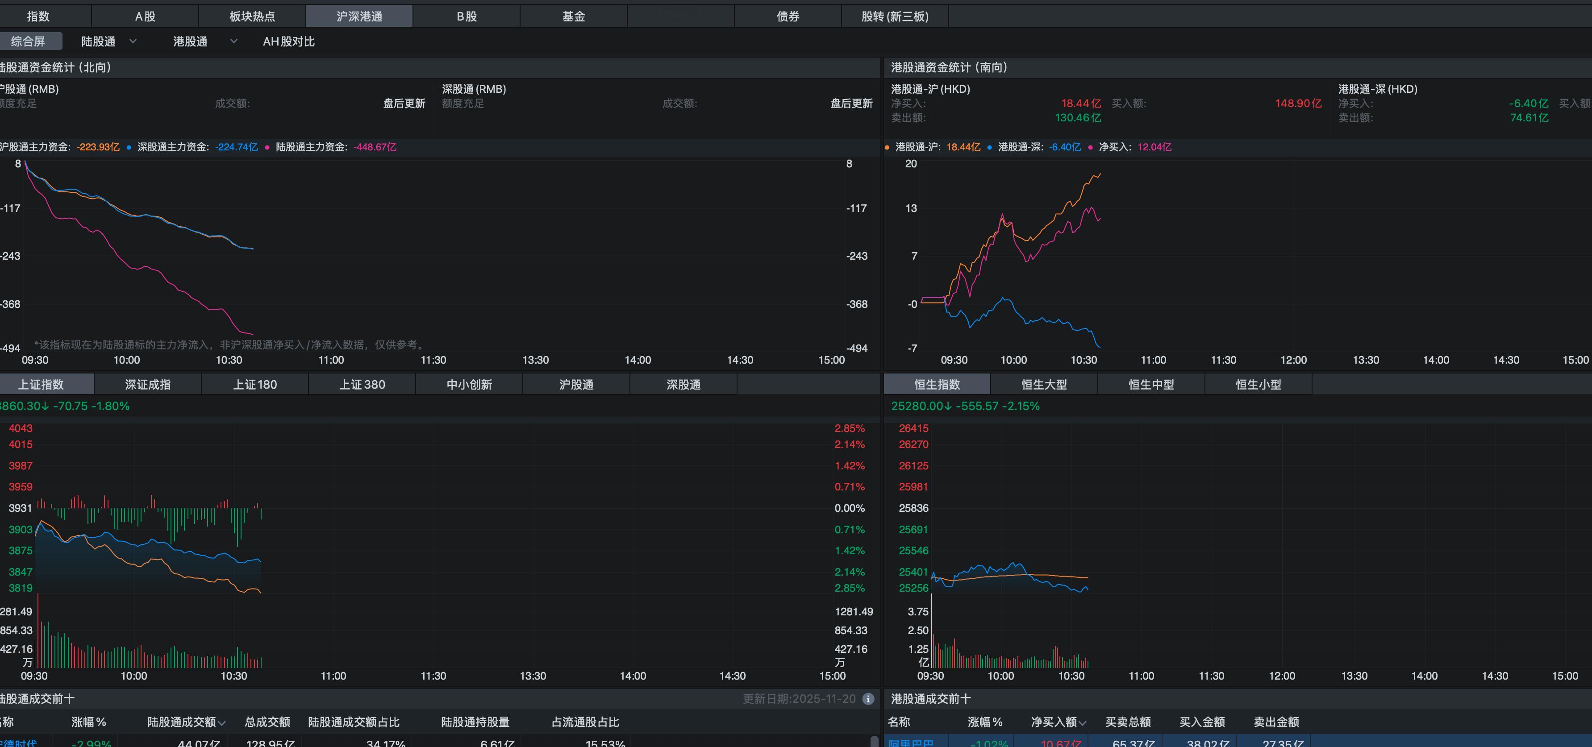The height and width of the screenshot is (747, 1592).
Task: Click the blue 深股通主力资金 legend dot
Action: [x=129, y=148]
